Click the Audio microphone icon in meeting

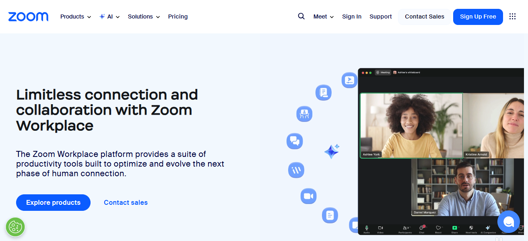point(367,228)
